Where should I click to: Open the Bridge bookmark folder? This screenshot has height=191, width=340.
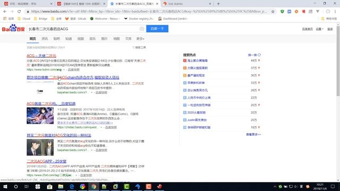(41, 19)
